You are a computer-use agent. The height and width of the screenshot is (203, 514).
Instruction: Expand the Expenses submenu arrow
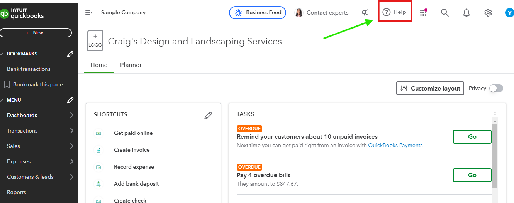click(72, 161)
